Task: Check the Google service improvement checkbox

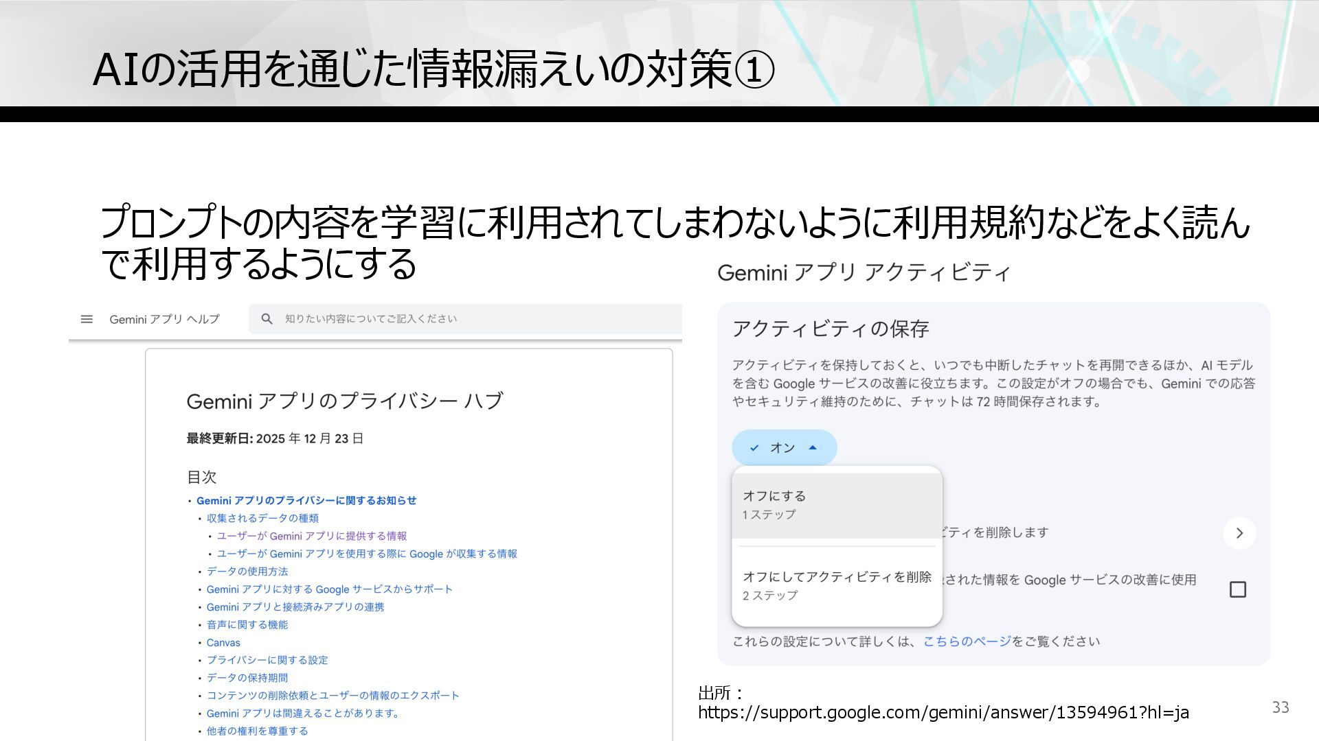Action: [x=1237, y=589]
